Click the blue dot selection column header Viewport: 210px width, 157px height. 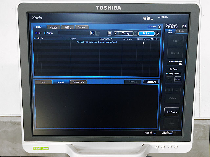pyautogui.click(x=35, y=38)
